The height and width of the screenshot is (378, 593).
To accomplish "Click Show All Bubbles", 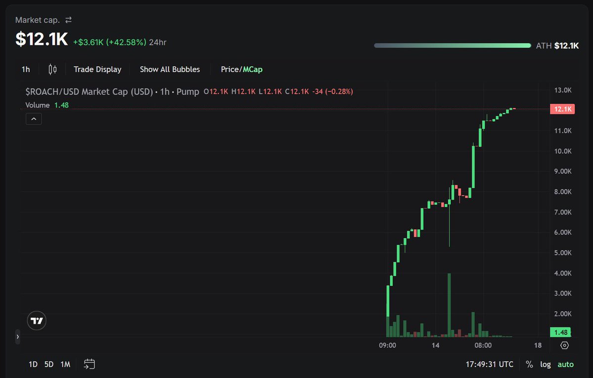I will click(x=170, y=69).
